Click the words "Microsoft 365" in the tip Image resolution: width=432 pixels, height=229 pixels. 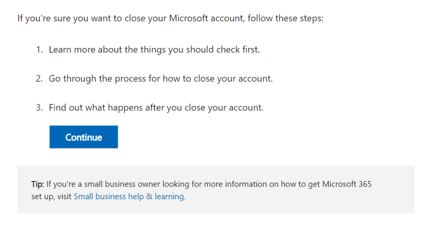(347, 184)
